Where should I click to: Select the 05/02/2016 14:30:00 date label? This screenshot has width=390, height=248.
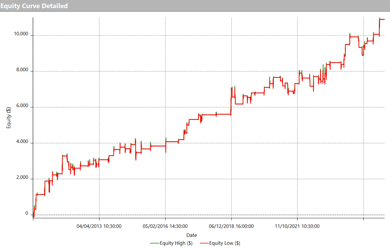coord(165,226)
